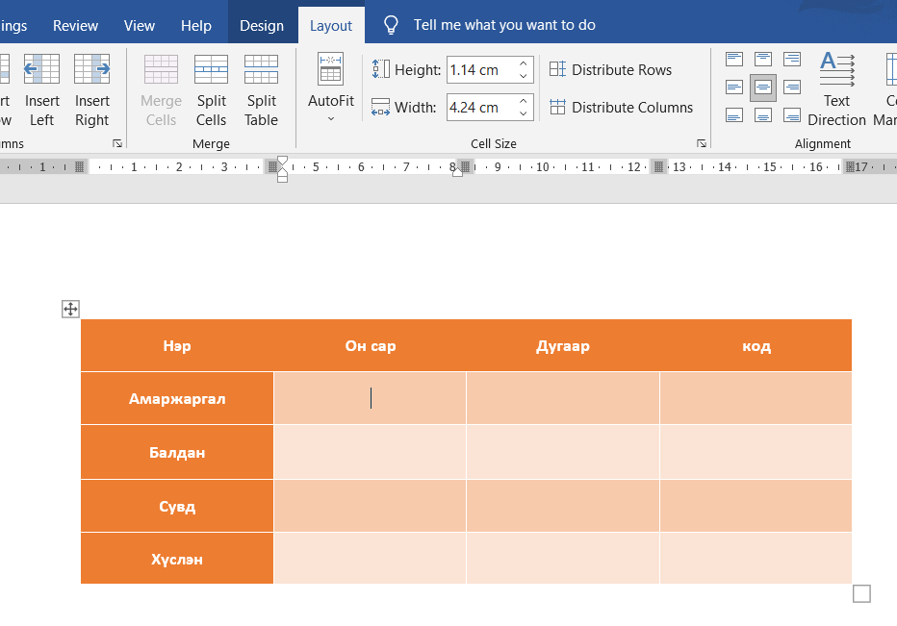This screenshot has width=897, height=626.
Task: Click the table resize handle
Action: click(861, 594)
